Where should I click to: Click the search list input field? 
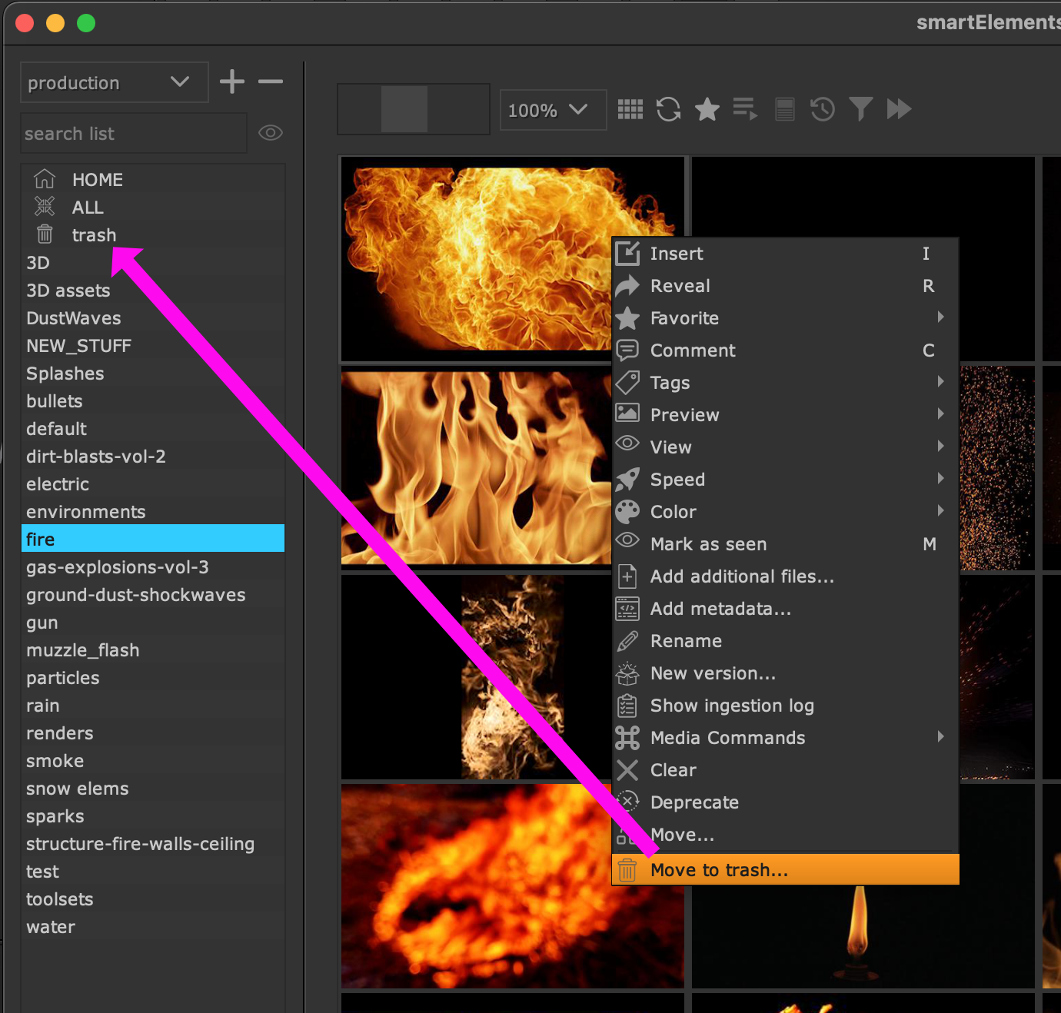tap(133, 134)
